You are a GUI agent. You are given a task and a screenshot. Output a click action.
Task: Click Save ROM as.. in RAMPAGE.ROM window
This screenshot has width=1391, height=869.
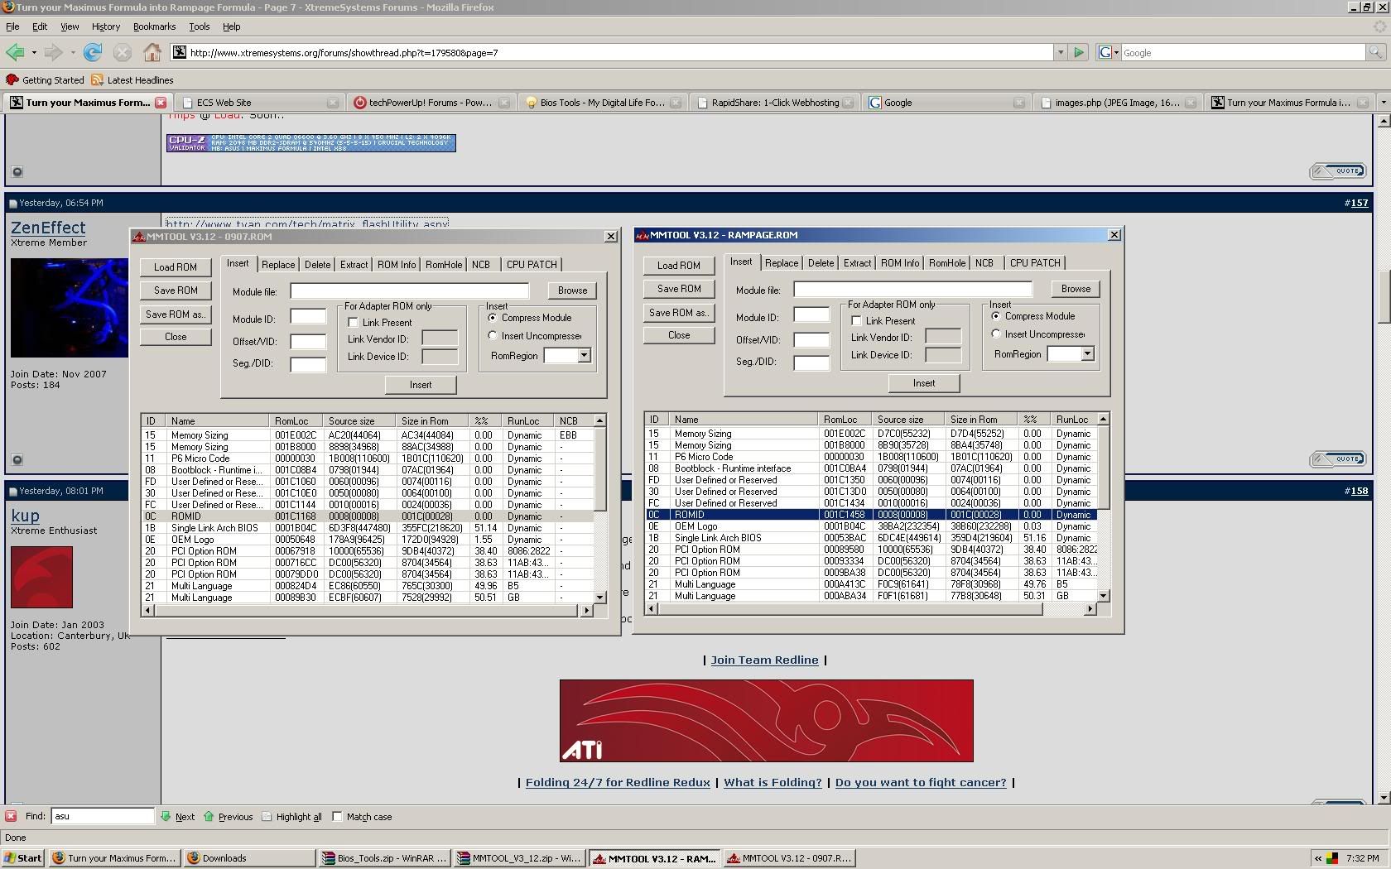679,313
